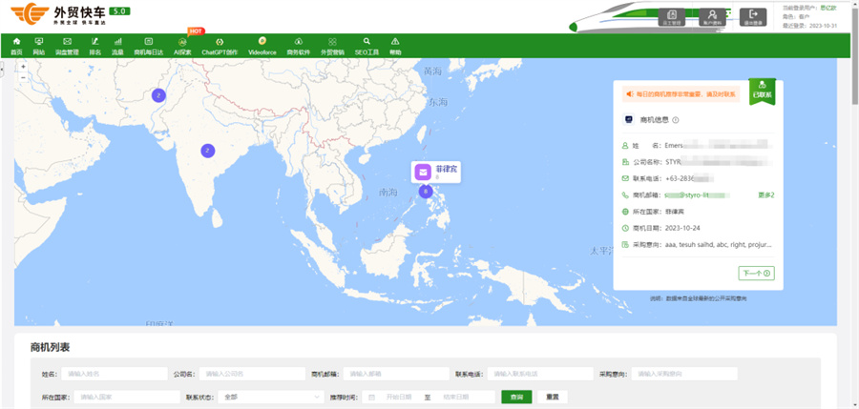859x409 pixels.
Task: Click the green 查询 search button
Action: pyautogui.click(x=515, y=397)
